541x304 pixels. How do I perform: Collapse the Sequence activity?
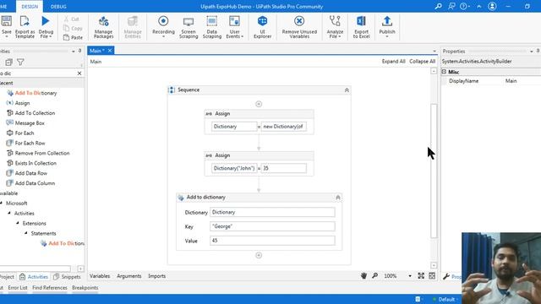pos(347,90)
